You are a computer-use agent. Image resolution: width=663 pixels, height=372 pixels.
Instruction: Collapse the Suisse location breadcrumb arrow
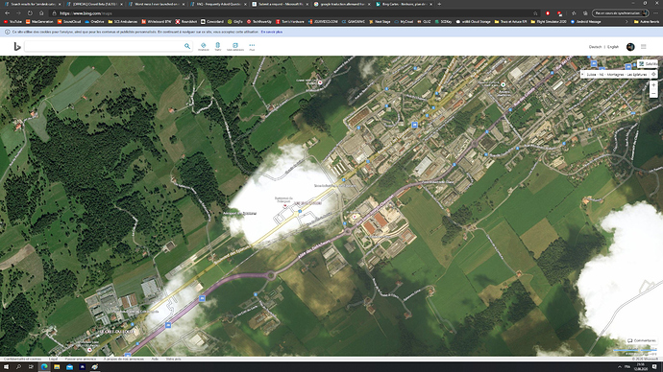(582, 74)
